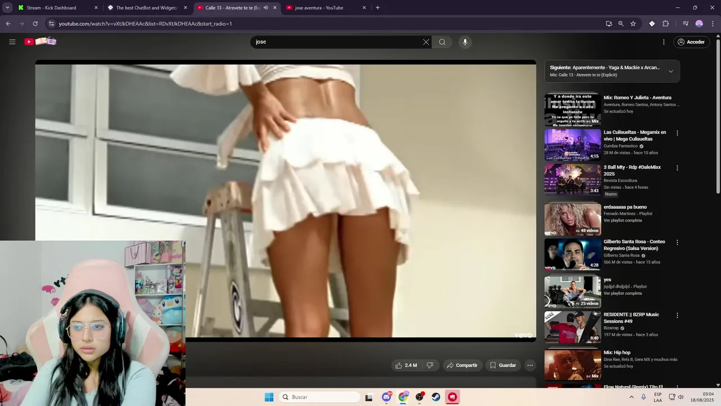Open the yes playlist thumbnail
The image size is (721, 406).
(x=572, y=292)
